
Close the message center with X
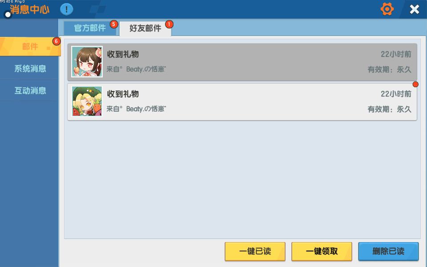coord(415,9)
